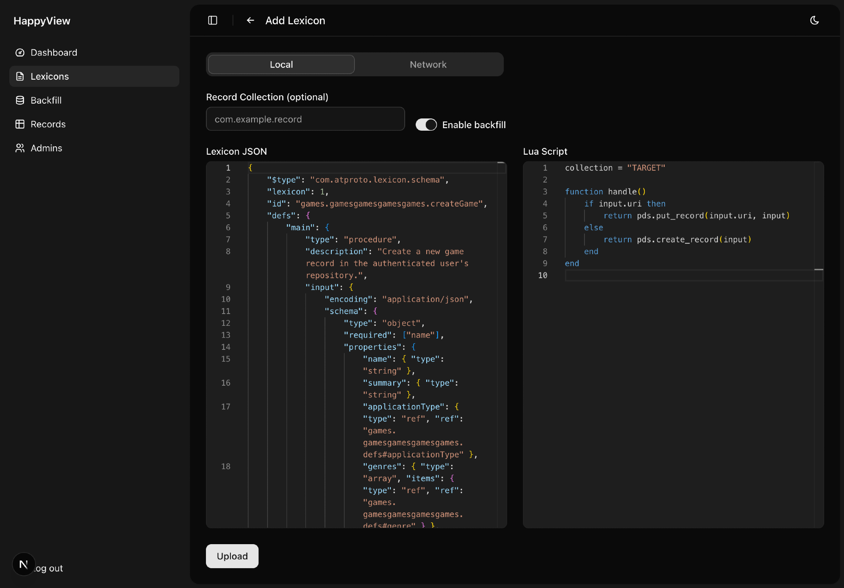This screenshot has width=844, height=588.
Task: Focus the Record Collection input field
Action: 305,119
